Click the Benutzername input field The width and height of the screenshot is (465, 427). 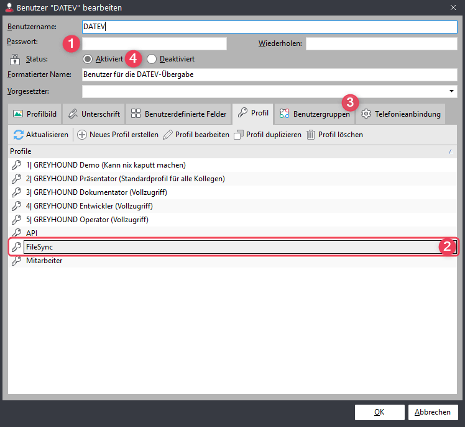269,27
